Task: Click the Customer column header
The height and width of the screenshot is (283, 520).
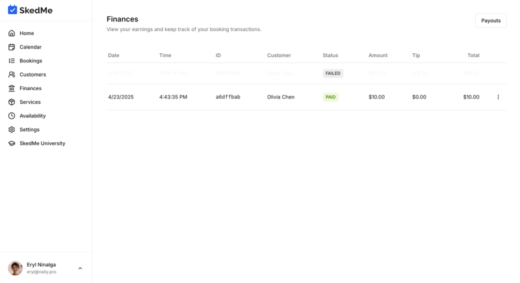Action: tap(279, 55)
